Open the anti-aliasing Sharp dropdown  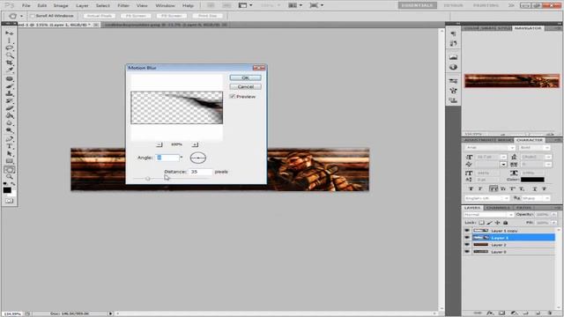coord(547,198)
